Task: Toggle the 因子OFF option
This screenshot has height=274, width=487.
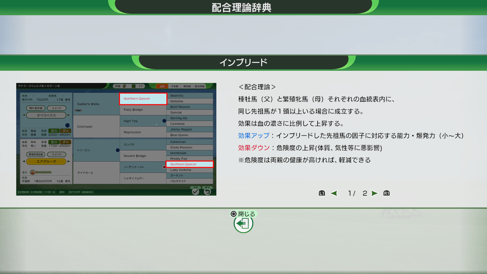Action: pos(75,192)
